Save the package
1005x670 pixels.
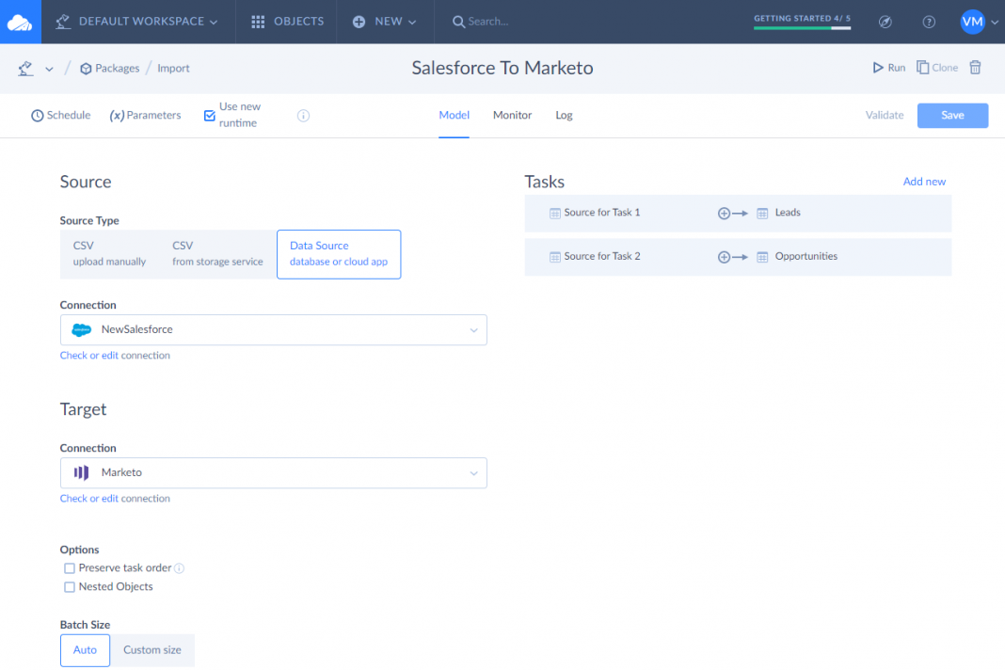(952, 115)
